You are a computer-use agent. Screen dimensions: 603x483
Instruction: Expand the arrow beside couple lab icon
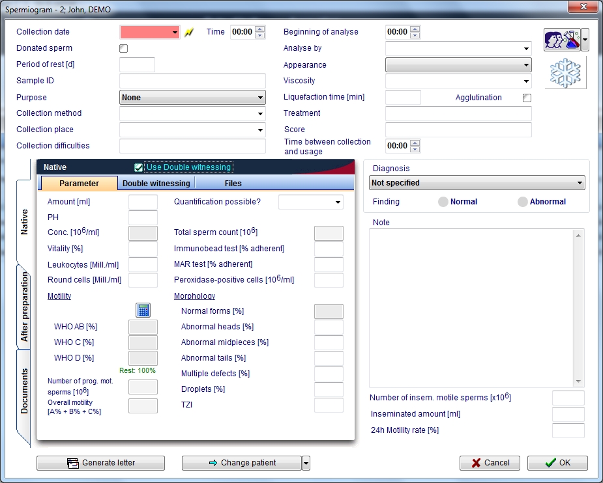[585, 40]
